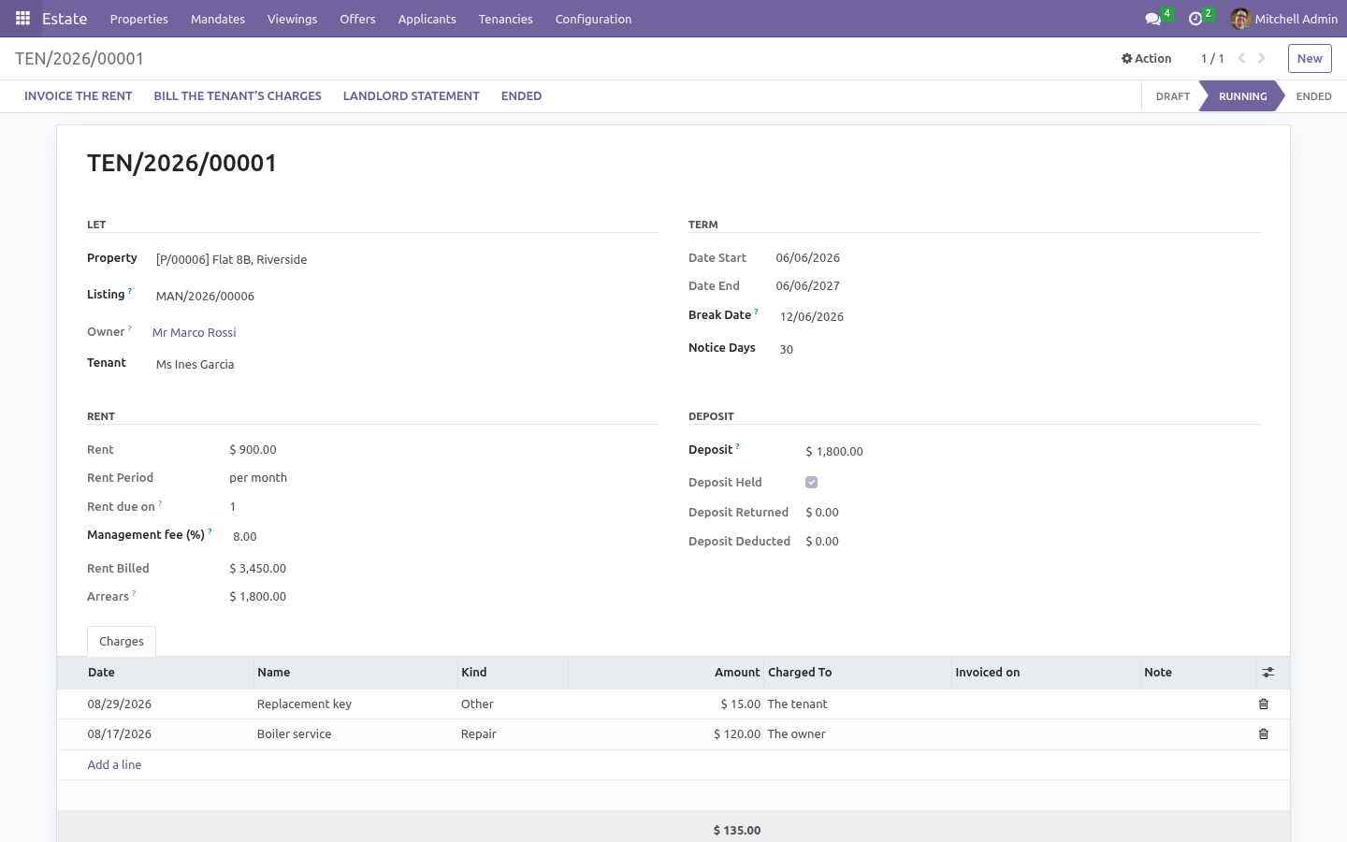Sort charges by Name column
This screenshot has height=842, width=1347.
355,673
